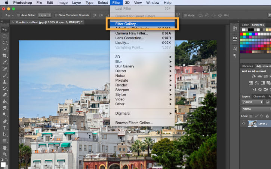Image resolution: width=271 pixels, height=169 pixels.
Task: Select the Zoom tool in toolbox
Action: click(4, 154)
